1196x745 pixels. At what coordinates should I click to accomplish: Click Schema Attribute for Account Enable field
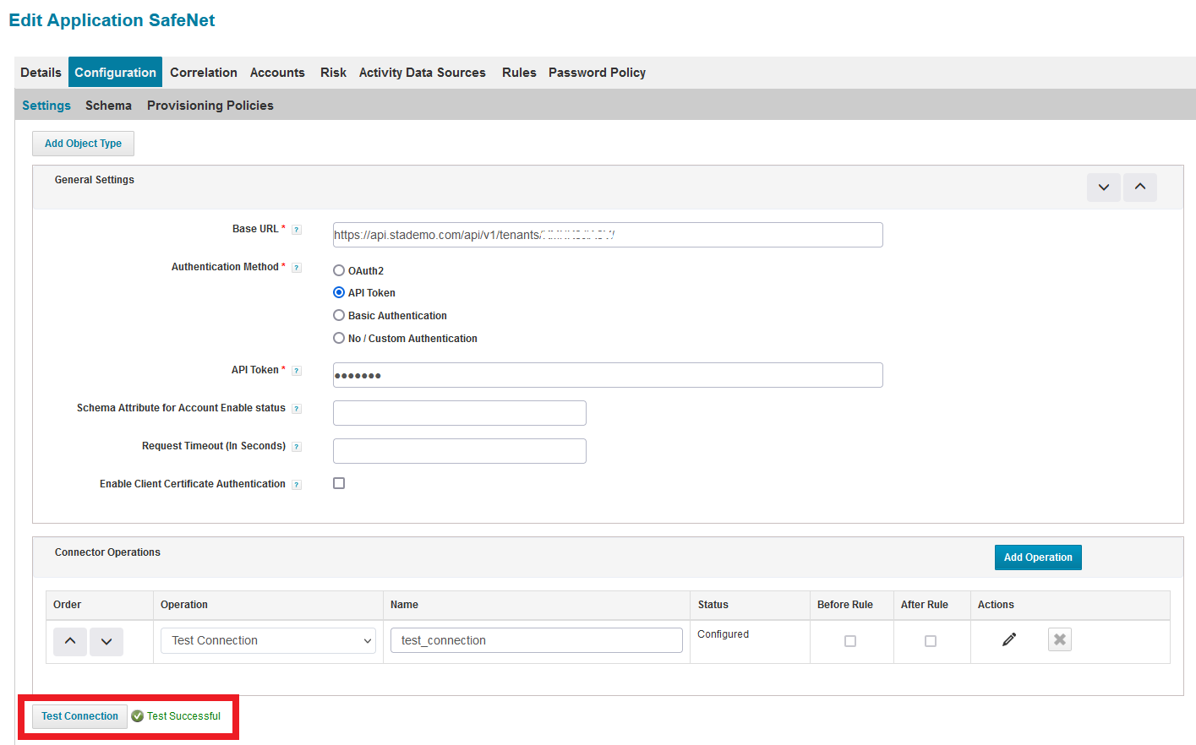coord(460,413)
